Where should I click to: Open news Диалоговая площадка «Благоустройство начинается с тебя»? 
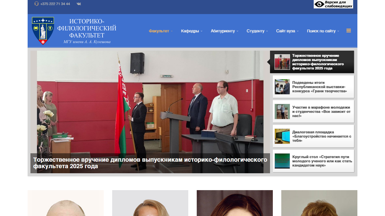tap(313, 136)
